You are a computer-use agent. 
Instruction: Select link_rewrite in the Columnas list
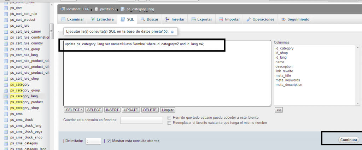point(284,71)
